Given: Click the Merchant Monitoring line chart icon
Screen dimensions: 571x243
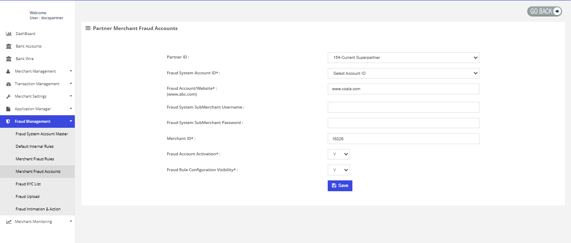Looking at the screenshot, I should click(x=8, y=222).
